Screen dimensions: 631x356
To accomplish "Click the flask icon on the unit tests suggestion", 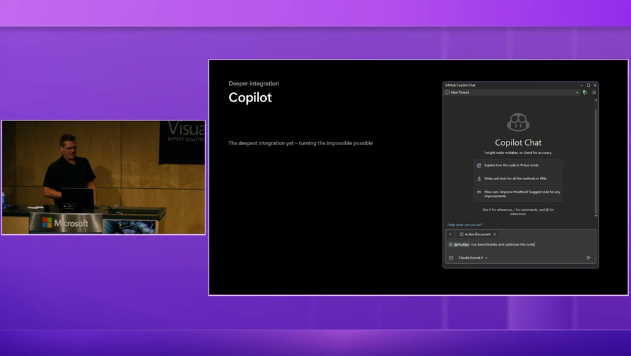I will tap(479, 178).
